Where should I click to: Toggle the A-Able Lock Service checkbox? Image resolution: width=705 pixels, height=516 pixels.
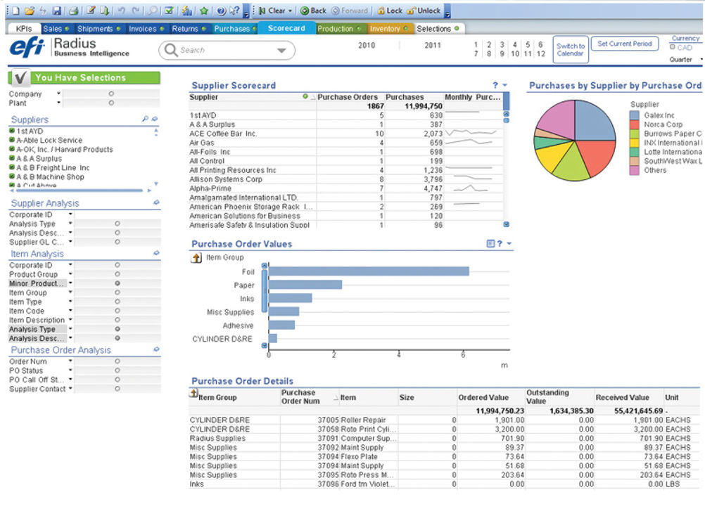coord(12,140)
